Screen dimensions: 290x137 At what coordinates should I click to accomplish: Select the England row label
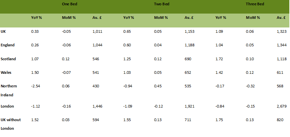(8, 45)
